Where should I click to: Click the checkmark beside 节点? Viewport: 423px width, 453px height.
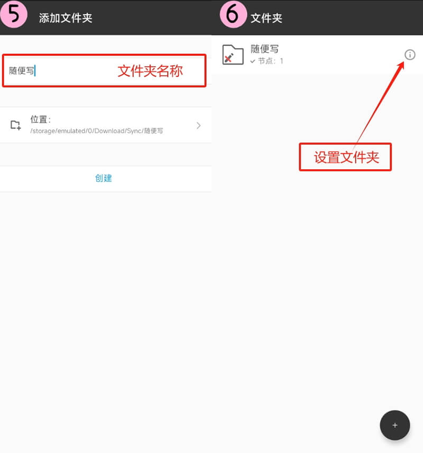click(253, 61)
